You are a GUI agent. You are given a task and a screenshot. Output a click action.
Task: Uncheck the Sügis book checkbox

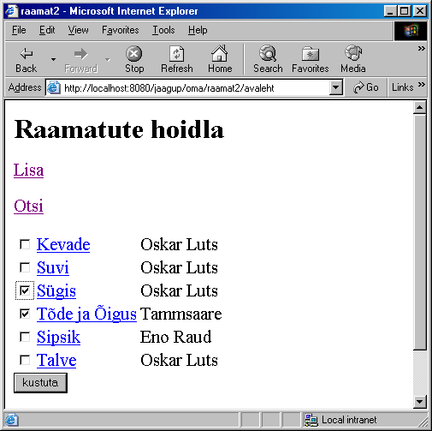[x=25, y=290]
